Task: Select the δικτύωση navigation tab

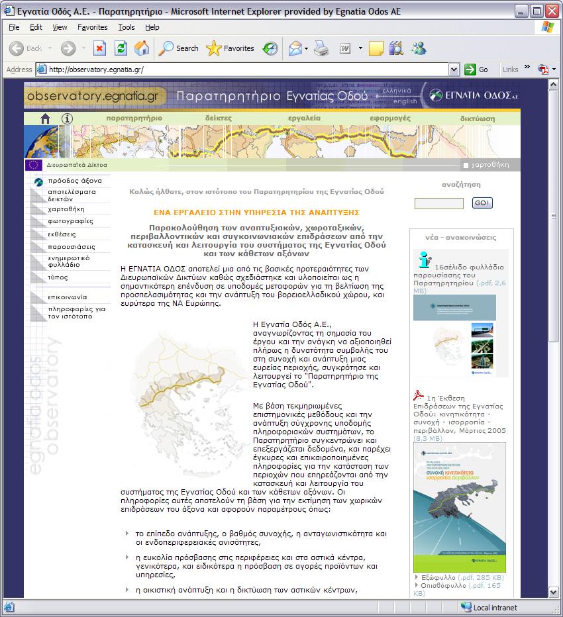Action: tap(478, 119)
